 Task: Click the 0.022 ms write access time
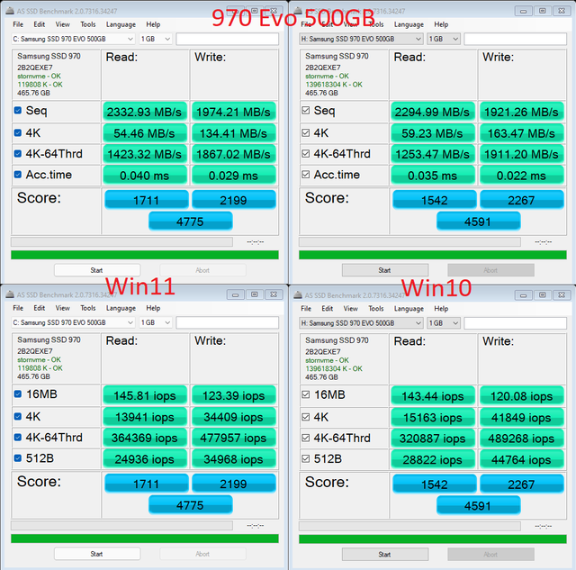[522, 176]
